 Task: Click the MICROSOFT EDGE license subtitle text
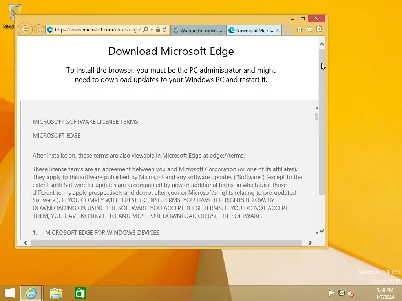[x=57, y=135]
